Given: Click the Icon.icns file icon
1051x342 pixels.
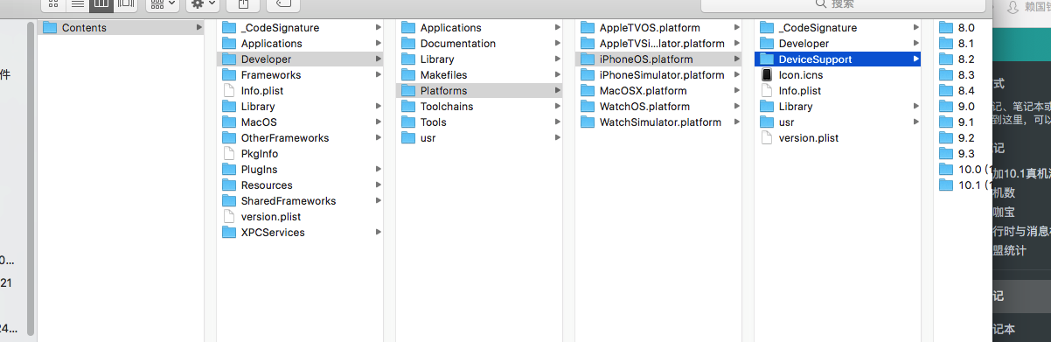Looking at the screenshot, I should (767, 75).
